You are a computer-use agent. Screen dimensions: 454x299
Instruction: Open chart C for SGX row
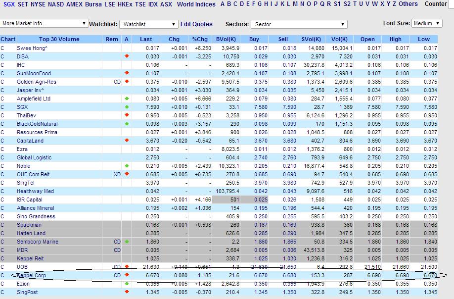[2, 107]
